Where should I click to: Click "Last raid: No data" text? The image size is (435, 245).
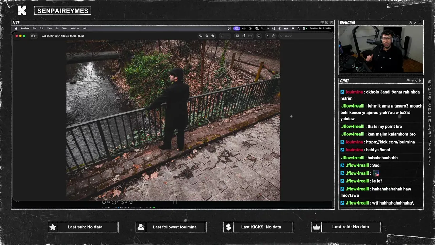(x=350, y=227)
